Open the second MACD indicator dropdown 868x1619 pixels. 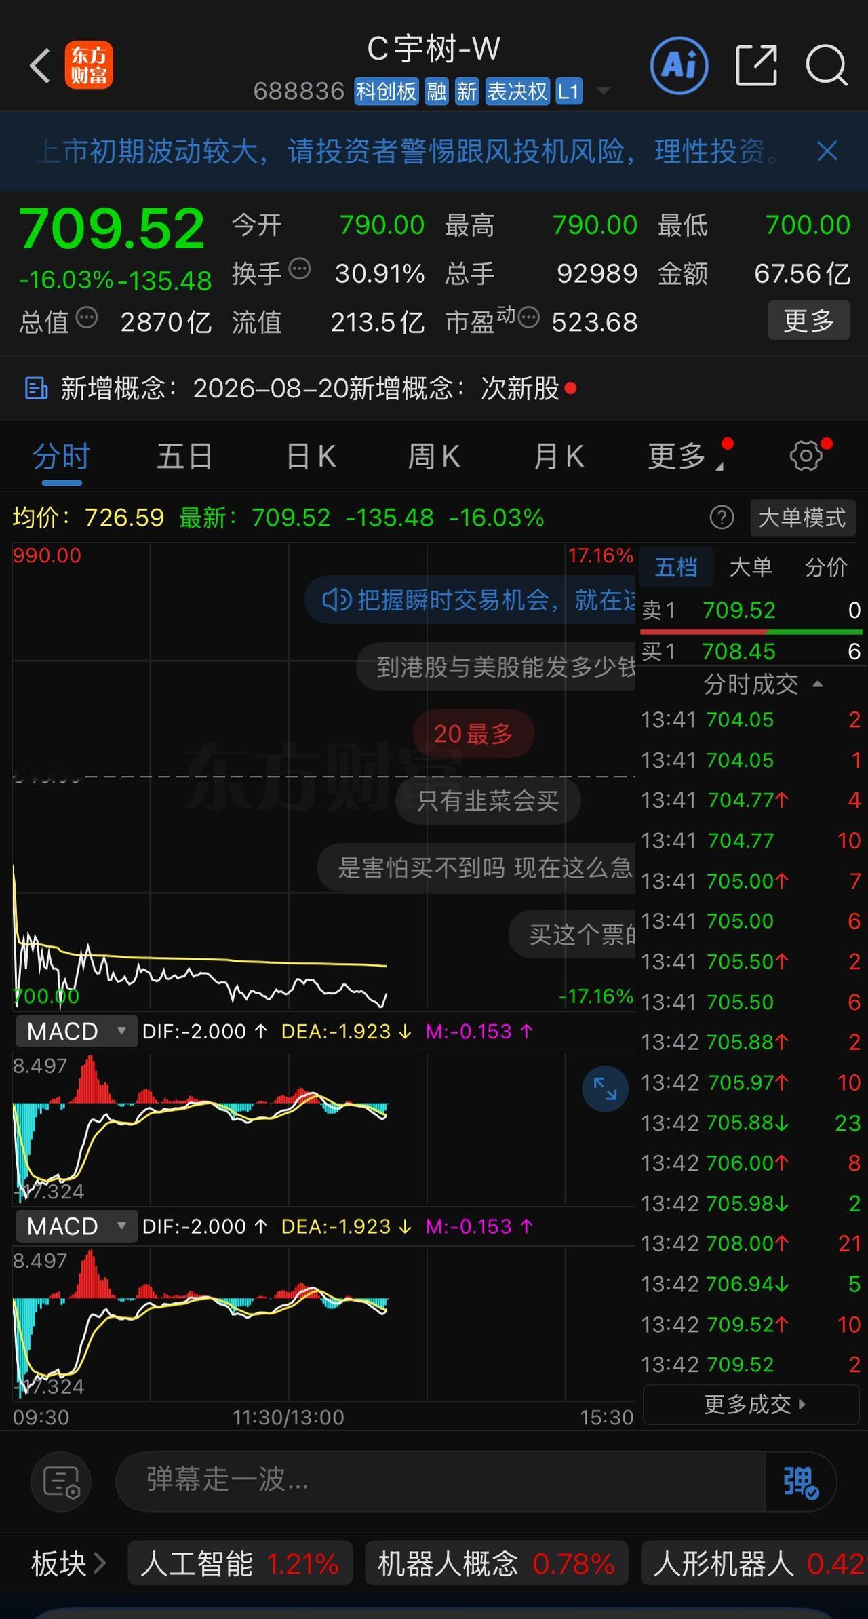[x=77, y=1226]
